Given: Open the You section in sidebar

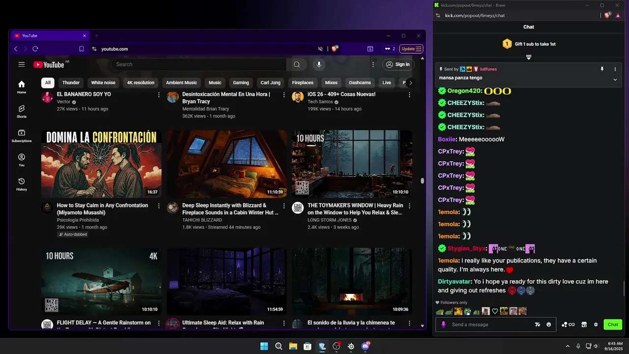Looking at the screenshot, I should coord(22,160).
